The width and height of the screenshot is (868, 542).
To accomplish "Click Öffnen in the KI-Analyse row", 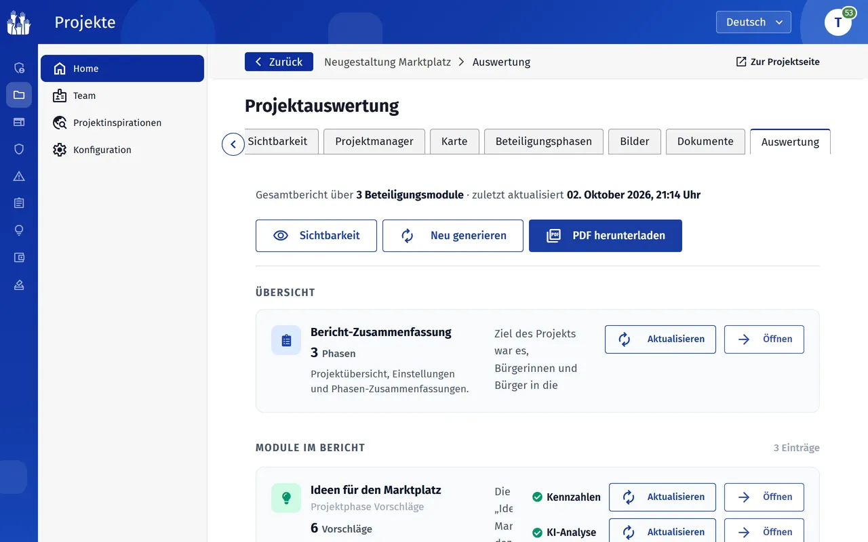I will [764, 532].
